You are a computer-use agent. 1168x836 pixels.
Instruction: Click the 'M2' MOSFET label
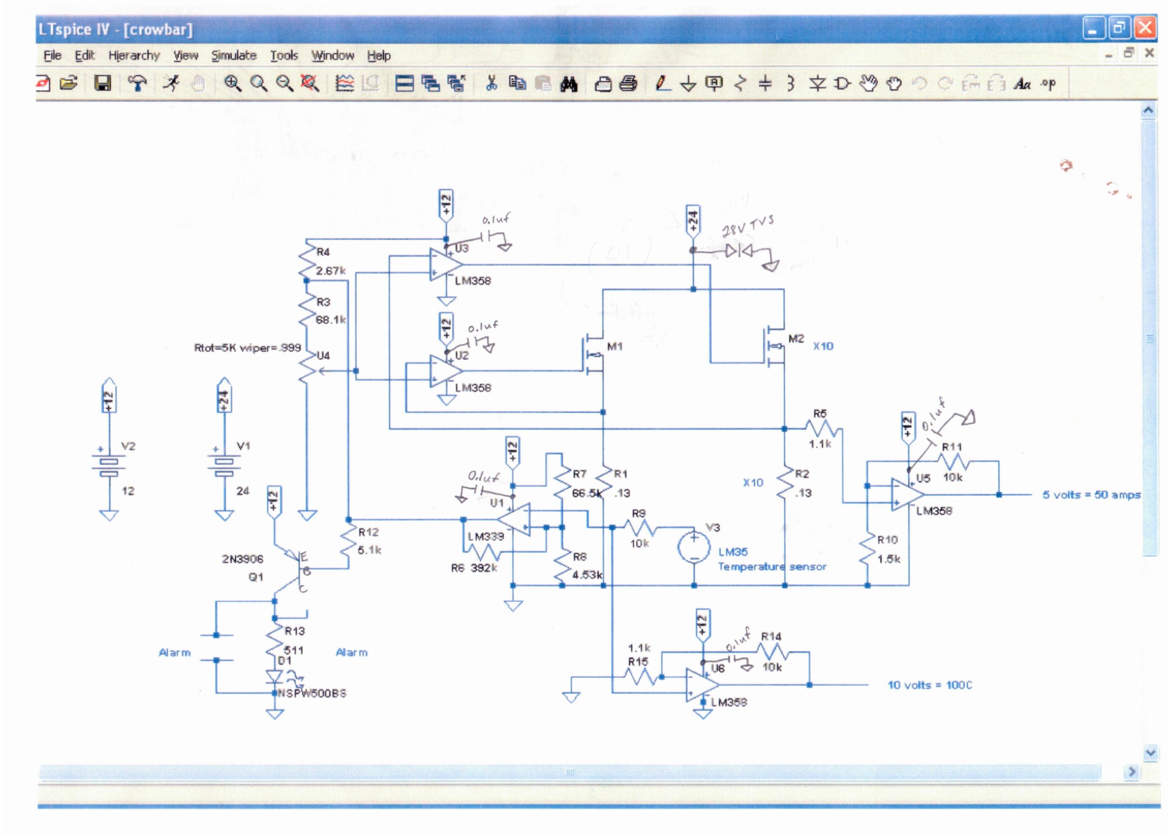point(796,339)
